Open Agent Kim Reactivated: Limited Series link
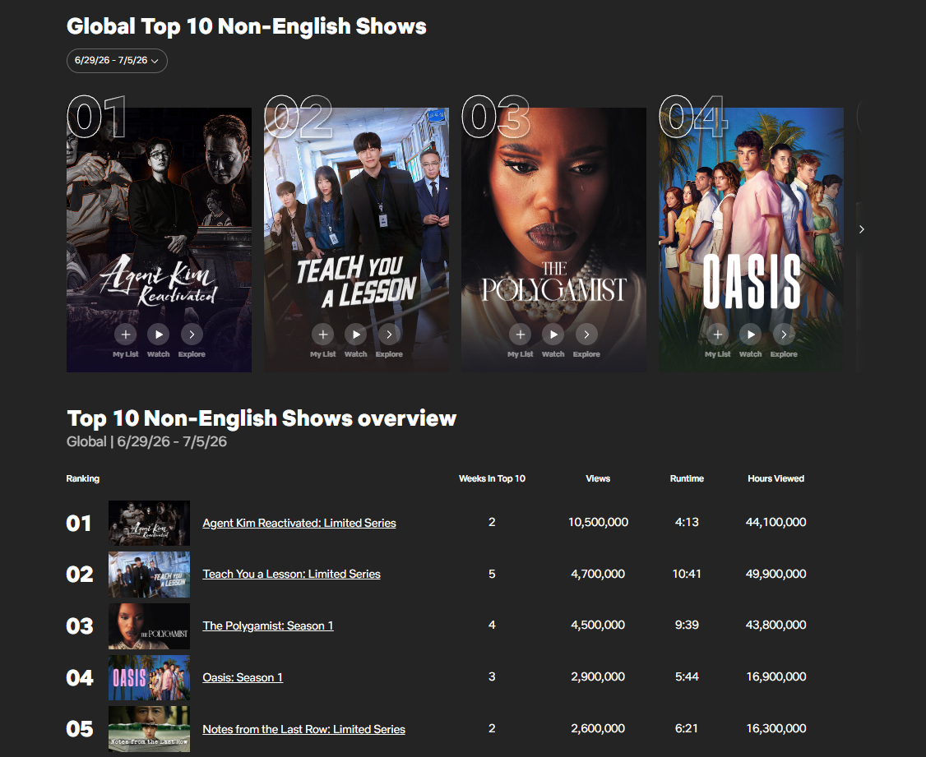 coord(299,523)
